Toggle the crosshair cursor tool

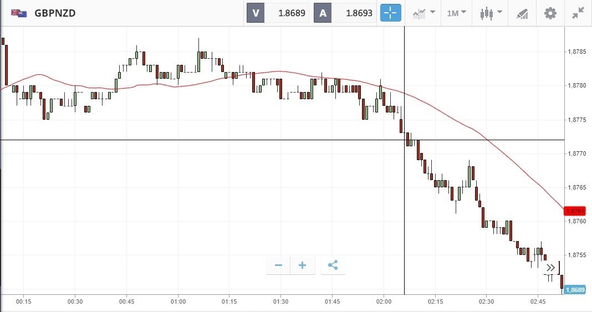390,13
